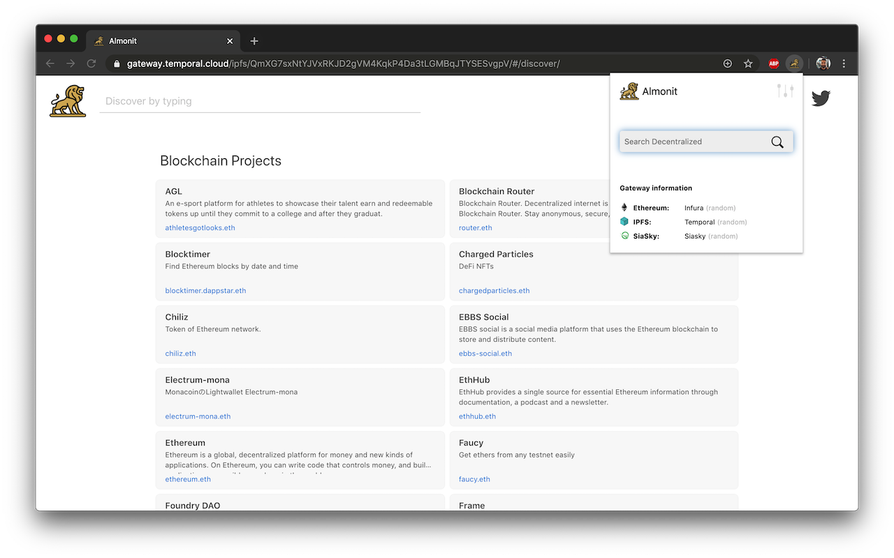This screenshot has height=558, width=894.
Task: Click the Electrum-mona title
Action: [x=197, y=379]
